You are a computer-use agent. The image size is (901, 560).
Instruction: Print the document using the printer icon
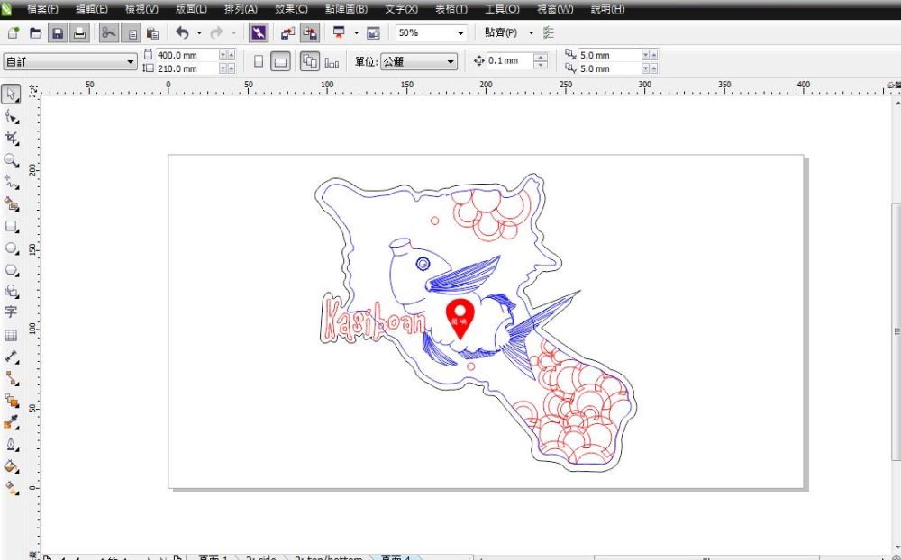[x=80, y=32]
